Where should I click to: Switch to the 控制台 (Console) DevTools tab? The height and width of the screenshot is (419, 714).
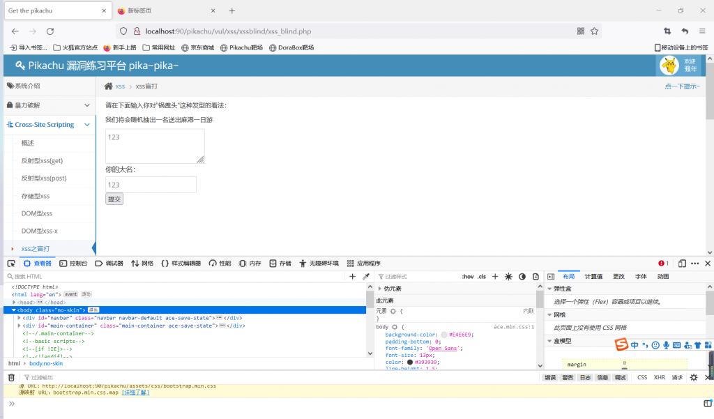[73, 264]
